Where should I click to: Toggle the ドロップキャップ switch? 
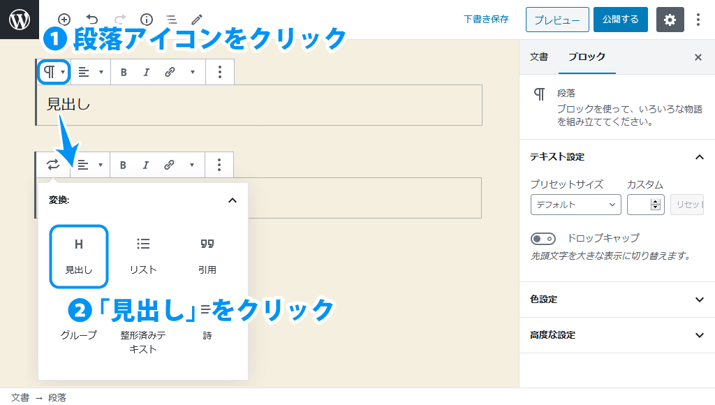(543, 239)
